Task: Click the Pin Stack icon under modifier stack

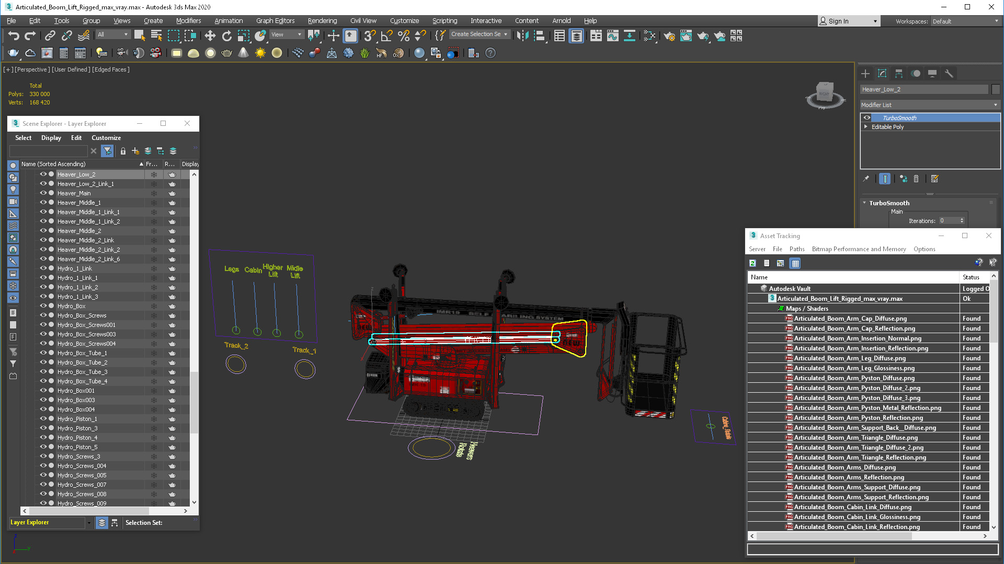Action: pyautogui.click(x=866, y=179)
